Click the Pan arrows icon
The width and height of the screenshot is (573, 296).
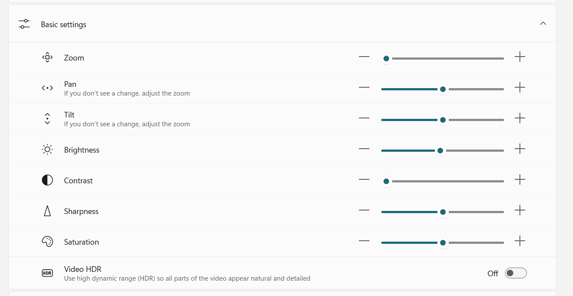click(x=47, y=88)
